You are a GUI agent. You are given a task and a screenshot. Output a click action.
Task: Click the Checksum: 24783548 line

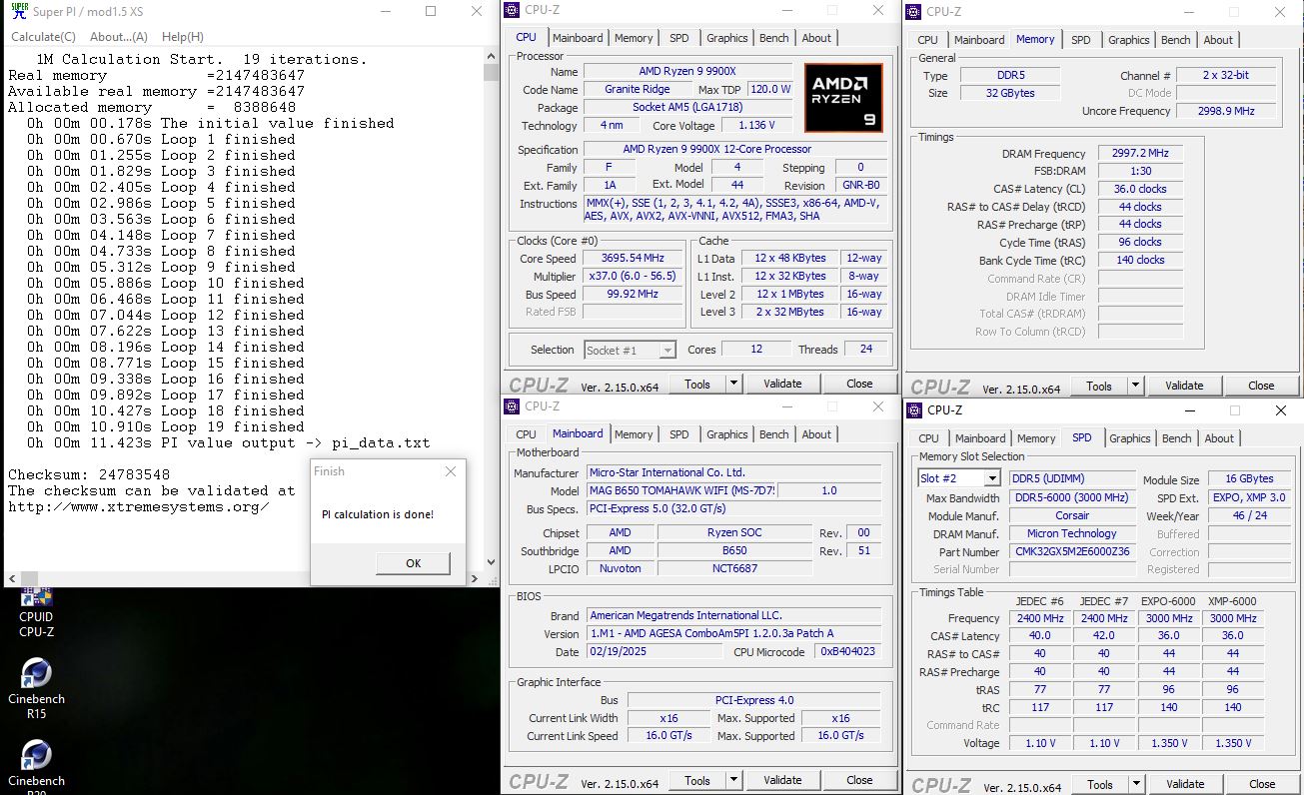tap(89, 474)
